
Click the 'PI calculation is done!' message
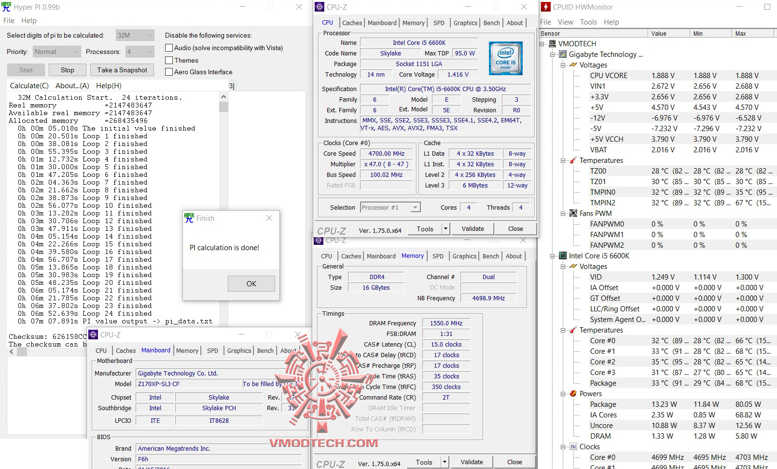coord(224,247)
